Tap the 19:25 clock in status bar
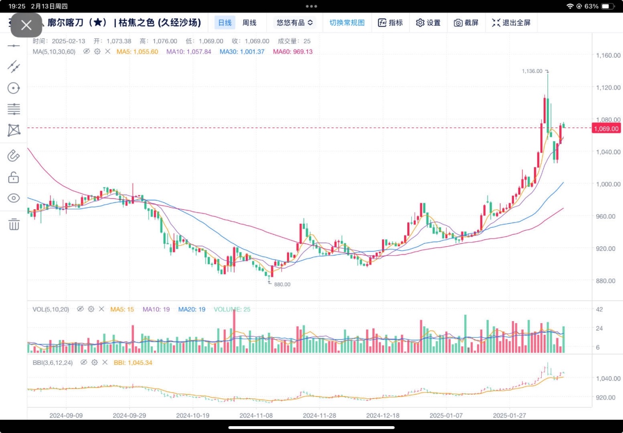This screenshot has height=433, width=623. tap(17, 6)
